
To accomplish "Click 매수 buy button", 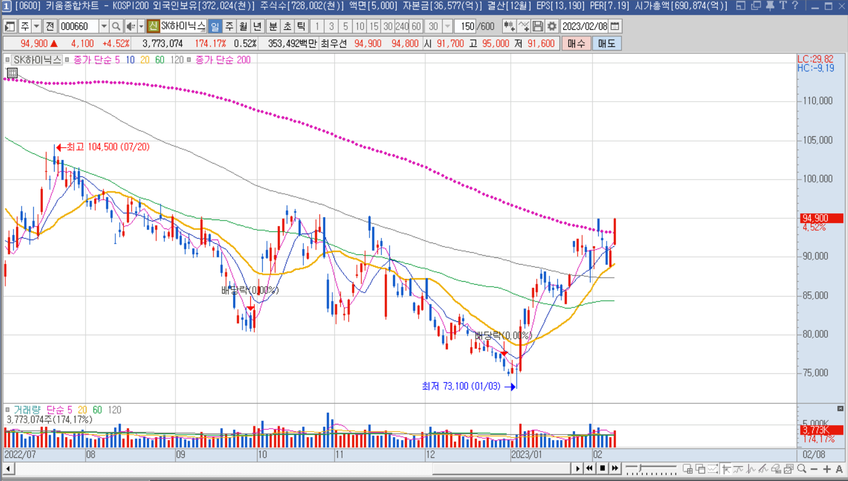I will [x=576, y=43].
